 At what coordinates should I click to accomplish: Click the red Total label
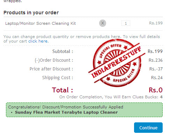(x=62, y=90)
